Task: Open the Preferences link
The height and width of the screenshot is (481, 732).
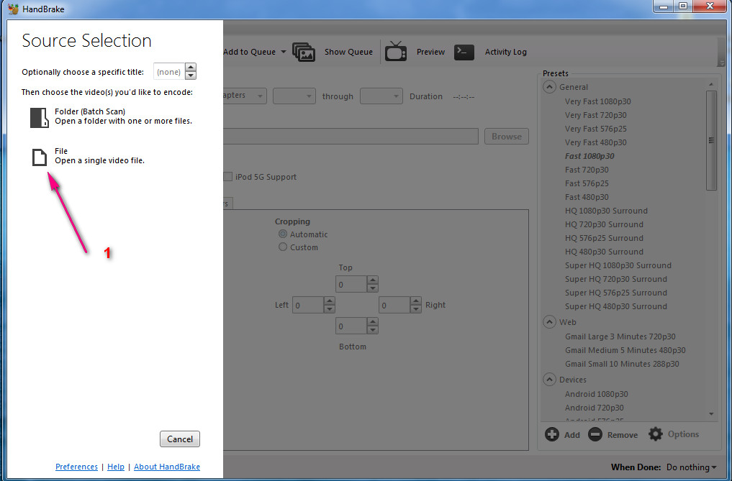Action: [76, 467]
